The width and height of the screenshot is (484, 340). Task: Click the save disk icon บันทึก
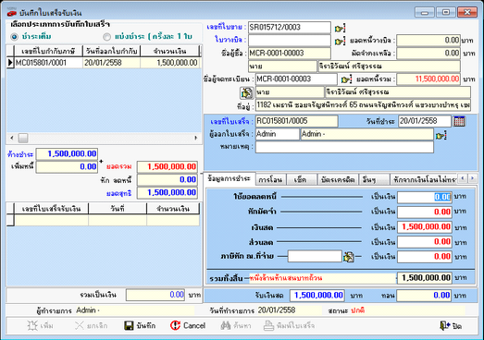click(x=140, y=325)
